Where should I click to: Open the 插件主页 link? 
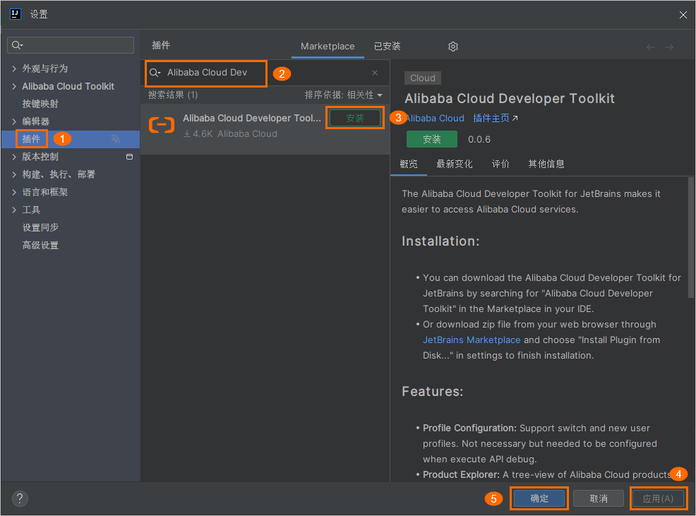[x=495, y=118]
